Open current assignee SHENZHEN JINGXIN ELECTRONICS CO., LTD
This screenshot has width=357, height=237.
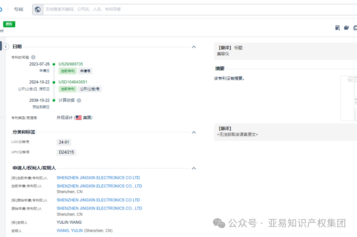(x=99, y=186)
